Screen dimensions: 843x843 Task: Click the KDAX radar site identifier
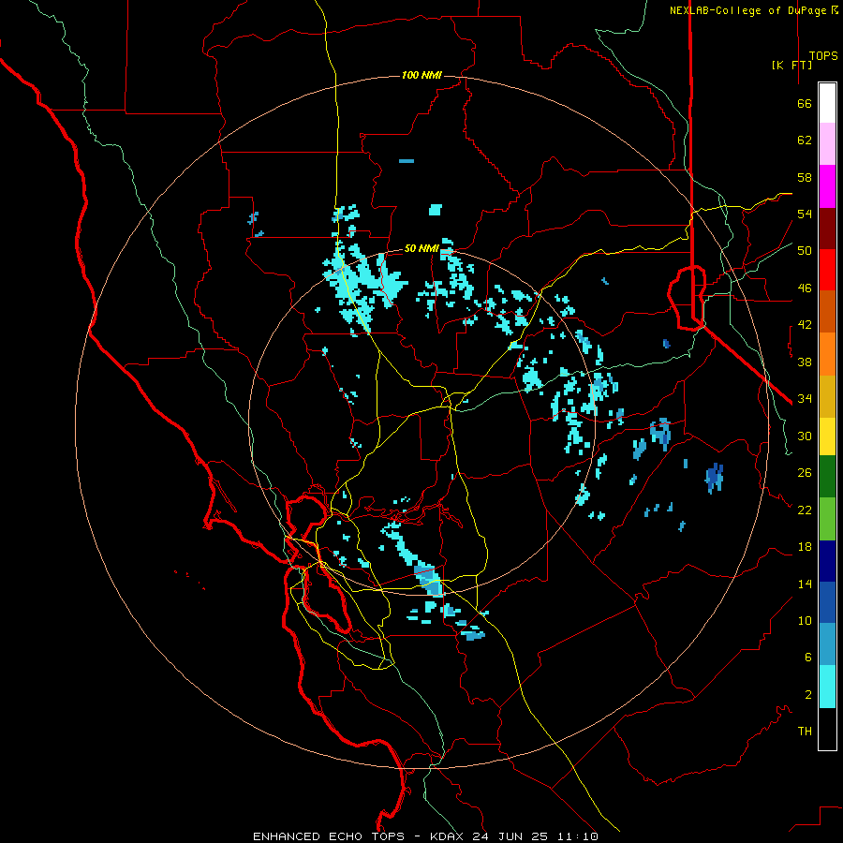449,836
